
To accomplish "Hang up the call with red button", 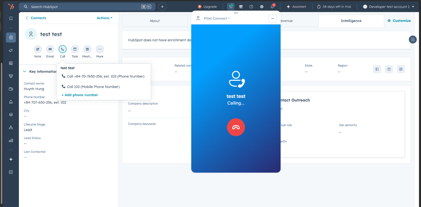I will pos(236,127).
